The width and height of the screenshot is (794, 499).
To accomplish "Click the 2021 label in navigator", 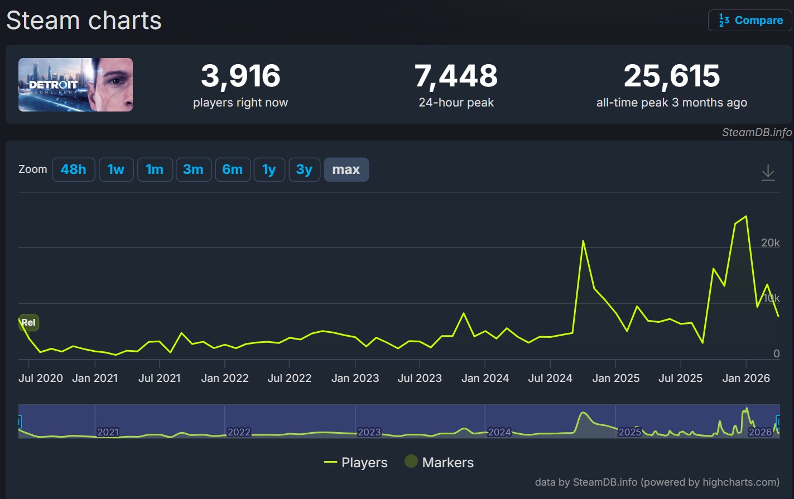I will click(x=108, y=432).
